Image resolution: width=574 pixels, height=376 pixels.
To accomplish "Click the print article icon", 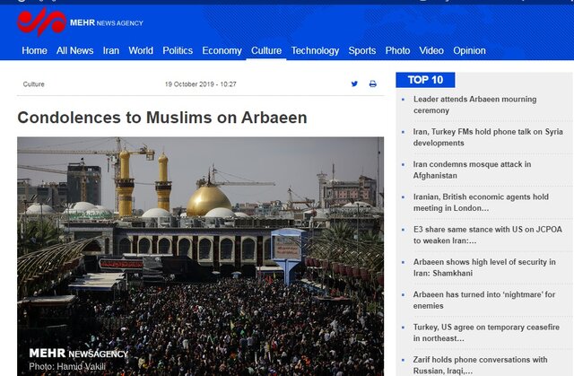I will coord(373,84).
